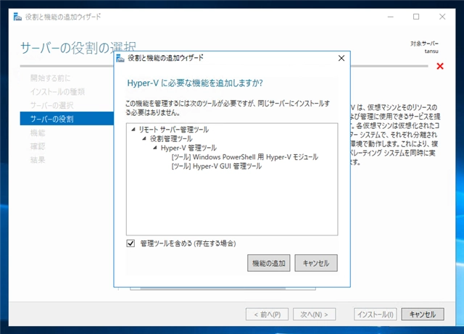This screenshot has width=464, height=334.
Task: Click the Hyper-V に必要な機能を追加しますか? heading
Action: point(195,83)
